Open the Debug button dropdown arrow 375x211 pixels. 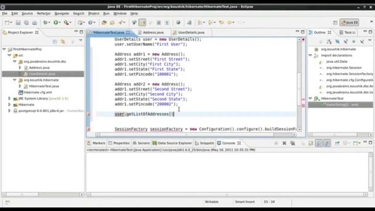click(x=49, y=22)
